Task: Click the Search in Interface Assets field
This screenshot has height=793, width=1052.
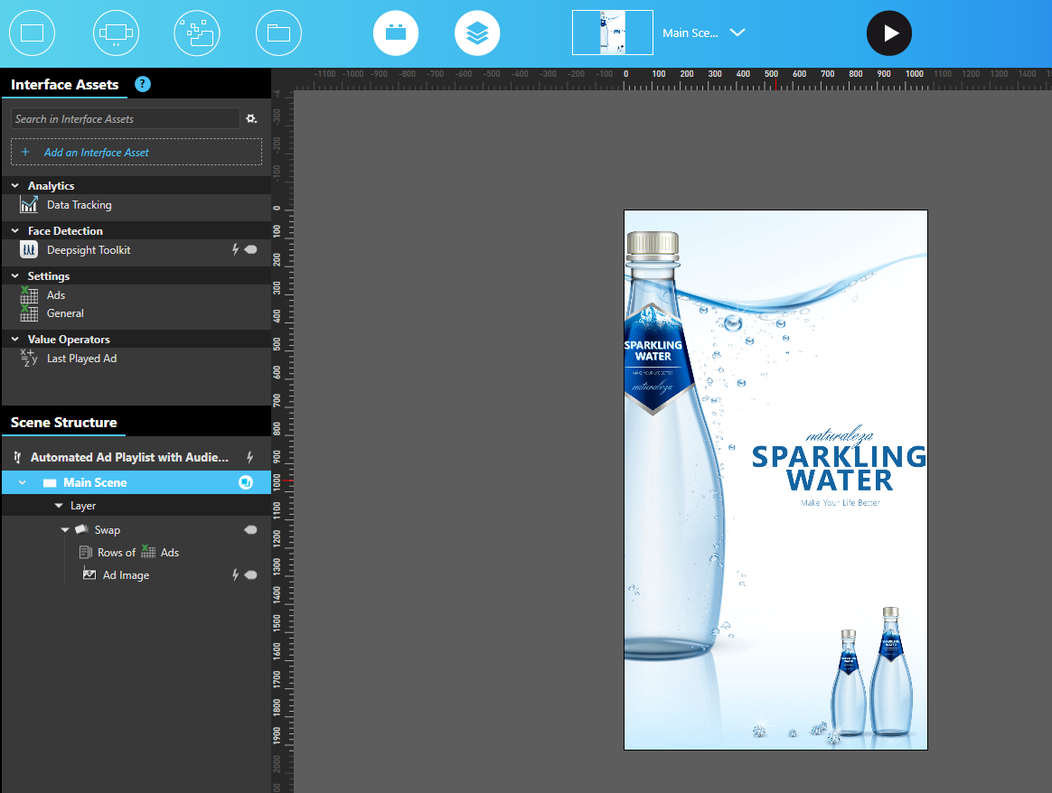Action: tap(125, 119)
